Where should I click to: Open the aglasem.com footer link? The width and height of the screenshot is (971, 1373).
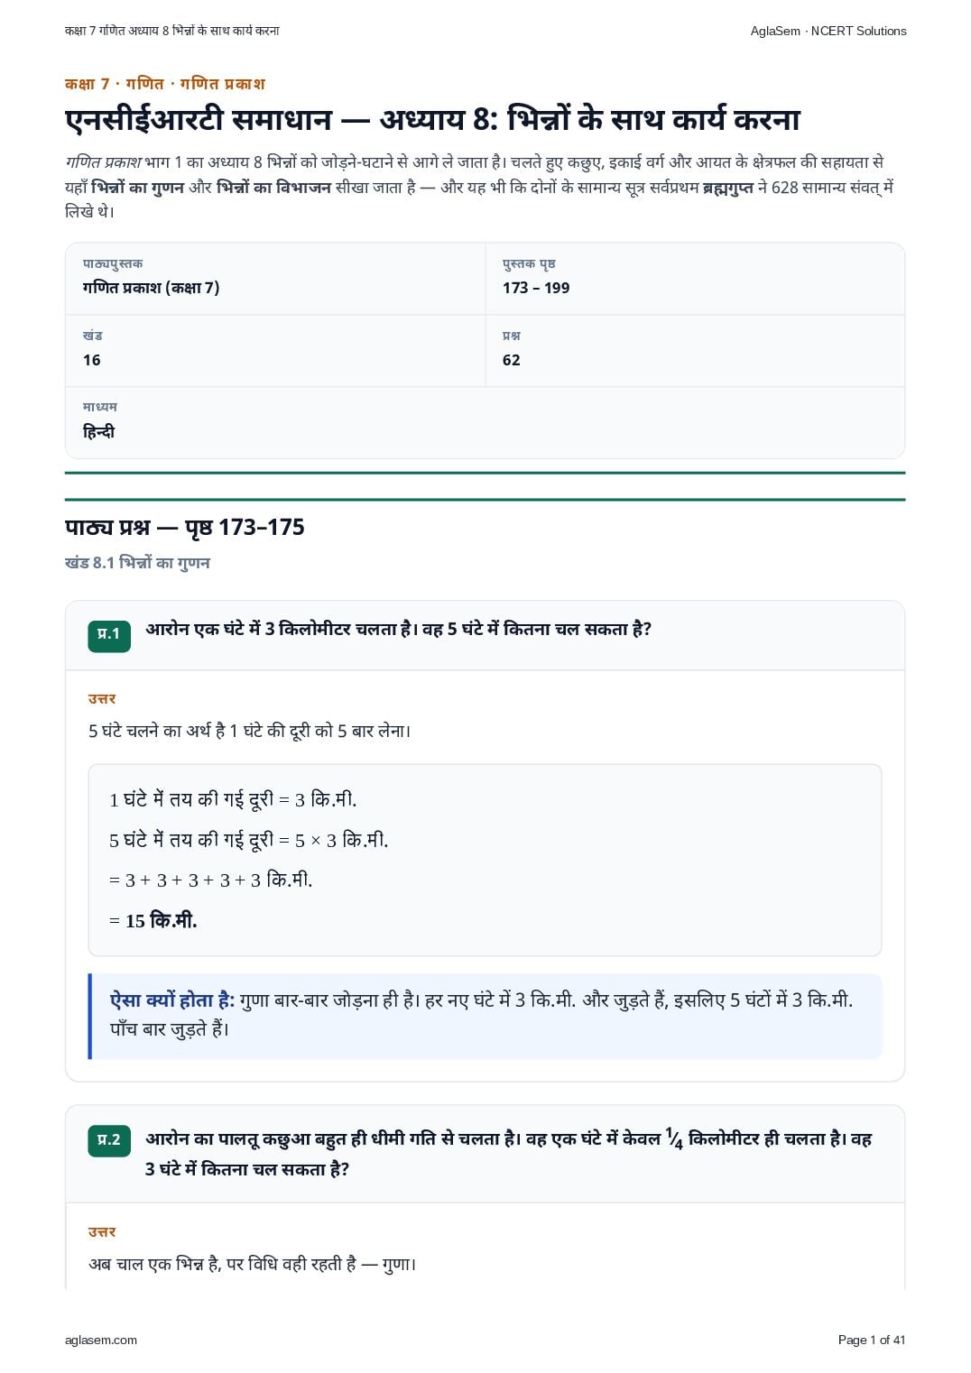(101, 1340)
